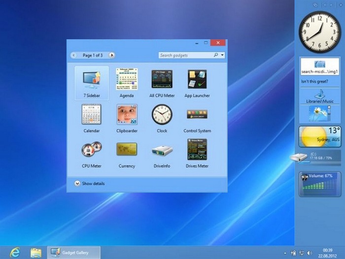Open the search-ms img1 clipboard item
The image size is (345, 259).
click(320, 67)
